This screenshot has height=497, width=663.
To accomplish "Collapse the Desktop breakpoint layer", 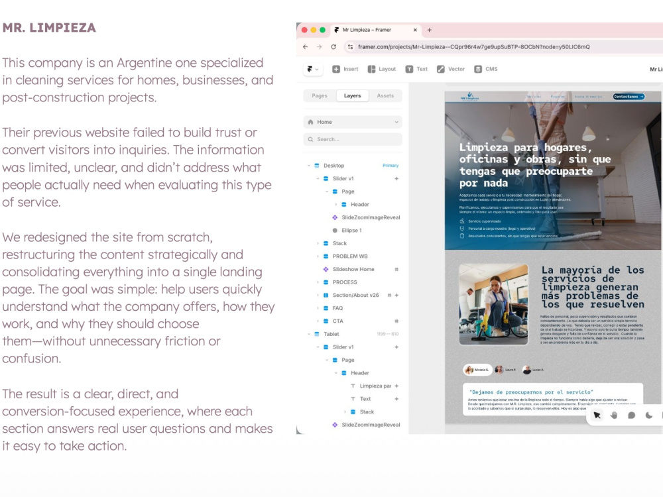I will tap(309, 166).
